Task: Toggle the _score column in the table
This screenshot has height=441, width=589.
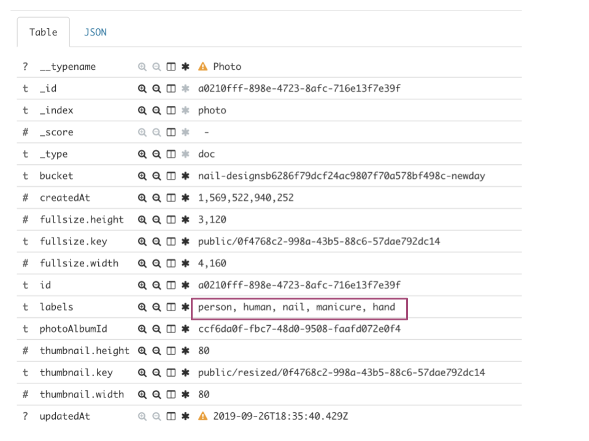Action: tap(171, 132)
